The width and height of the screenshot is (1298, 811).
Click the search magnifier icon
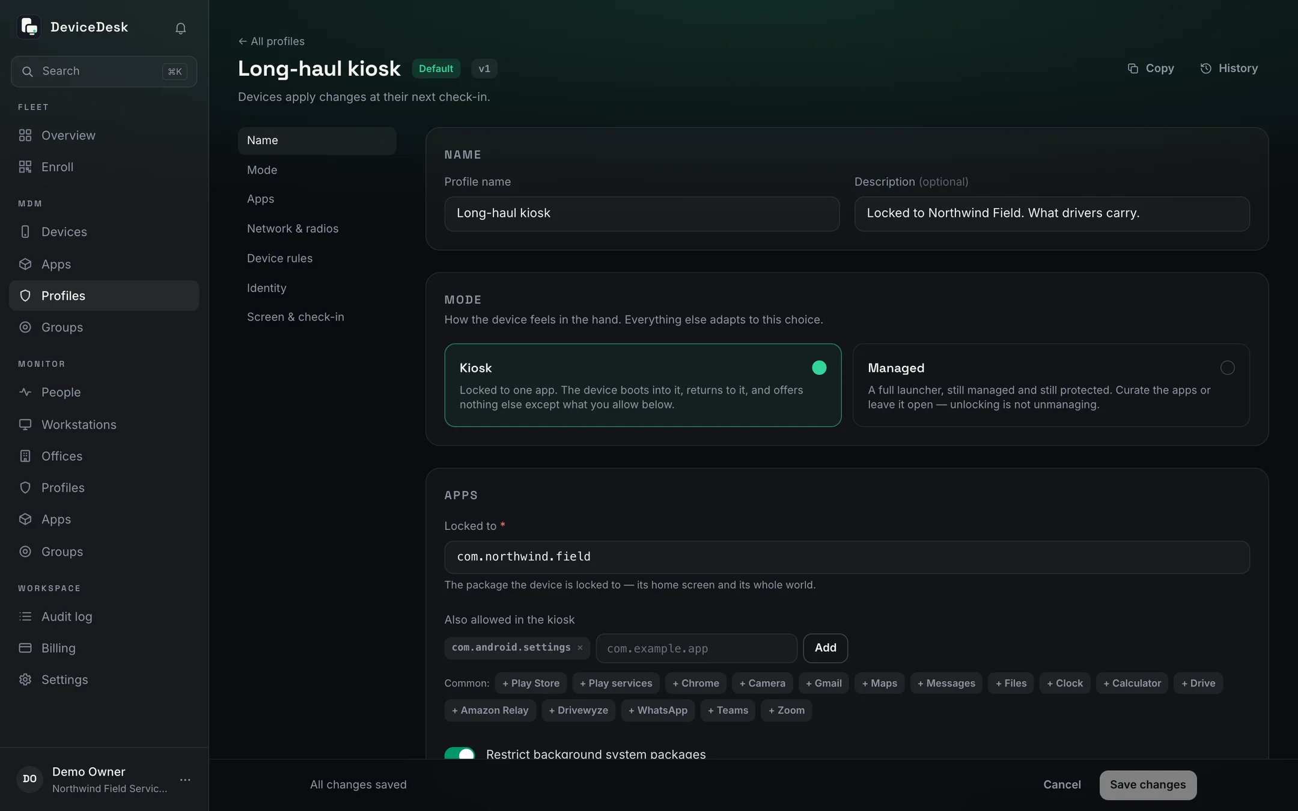[27, 71]
